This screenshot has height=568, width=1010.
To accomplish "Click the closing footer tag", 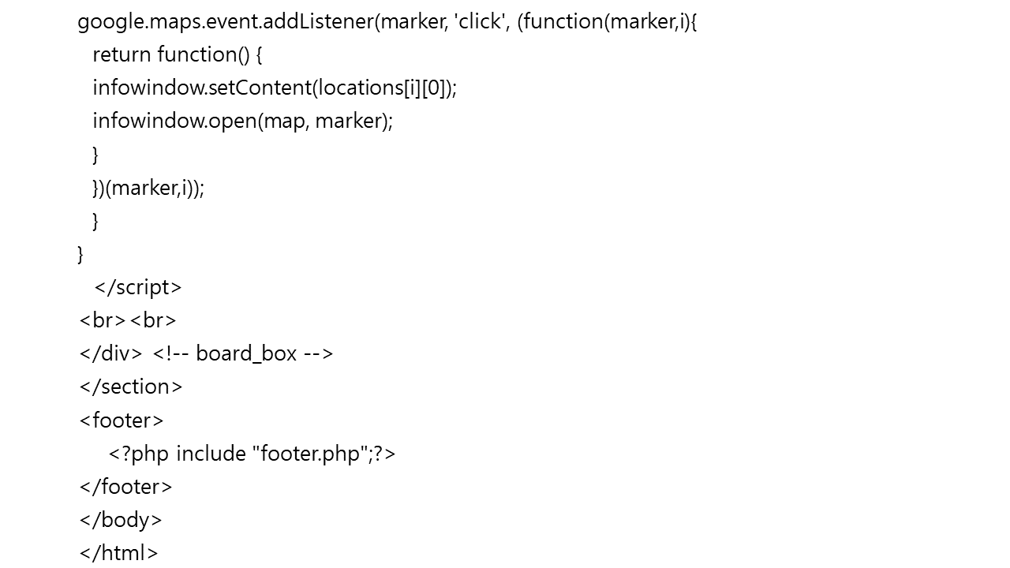I will 125,488.
